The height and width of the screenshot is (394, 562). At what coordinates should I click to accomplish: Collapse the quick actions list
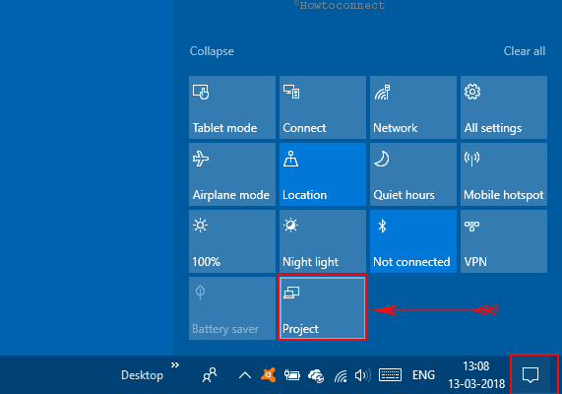(x=212, y=51)
